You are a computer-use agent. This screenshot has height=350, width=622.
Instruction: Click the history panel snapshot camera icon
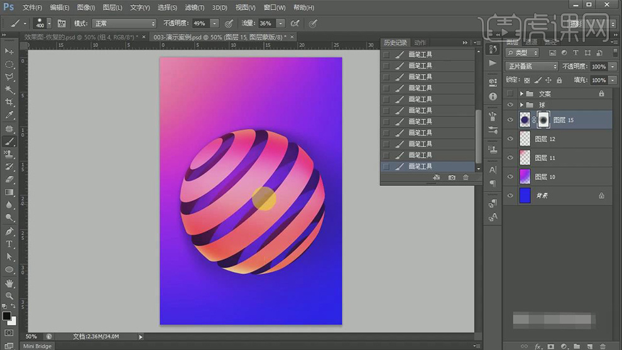tap(452, 178)
